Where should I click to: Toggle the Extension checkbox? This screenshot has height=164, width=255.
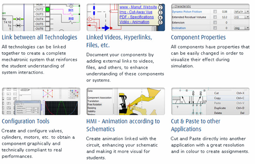pos(215,23)
